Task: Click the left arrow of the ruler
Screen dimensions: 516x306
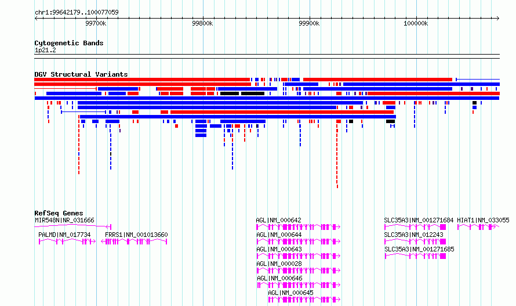Action: click(36, 18)
